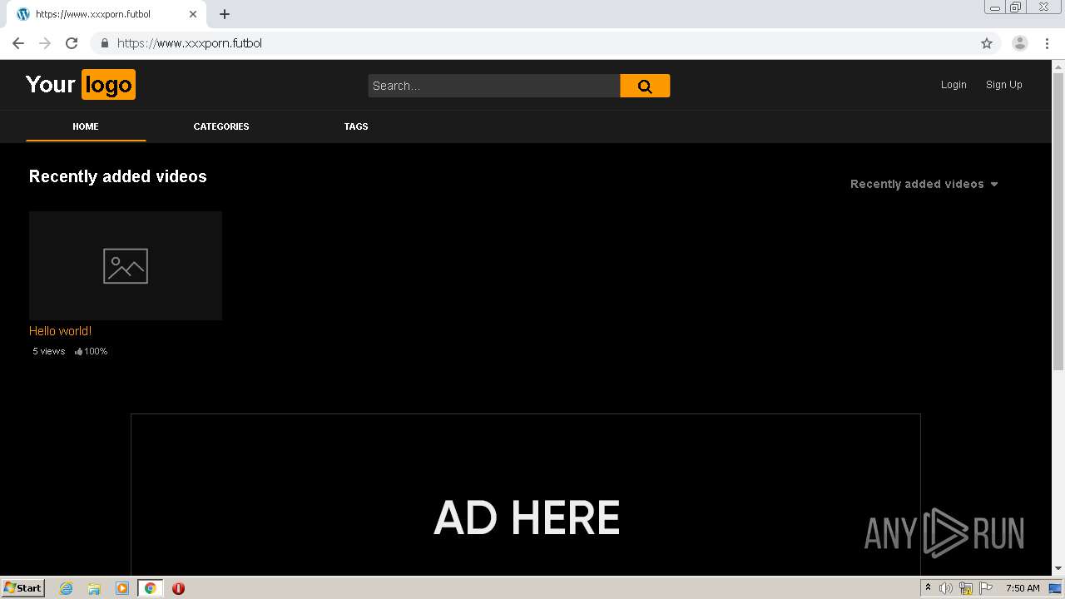Click the Your logo site logo
1065x599 pixels.
(81, 85)
